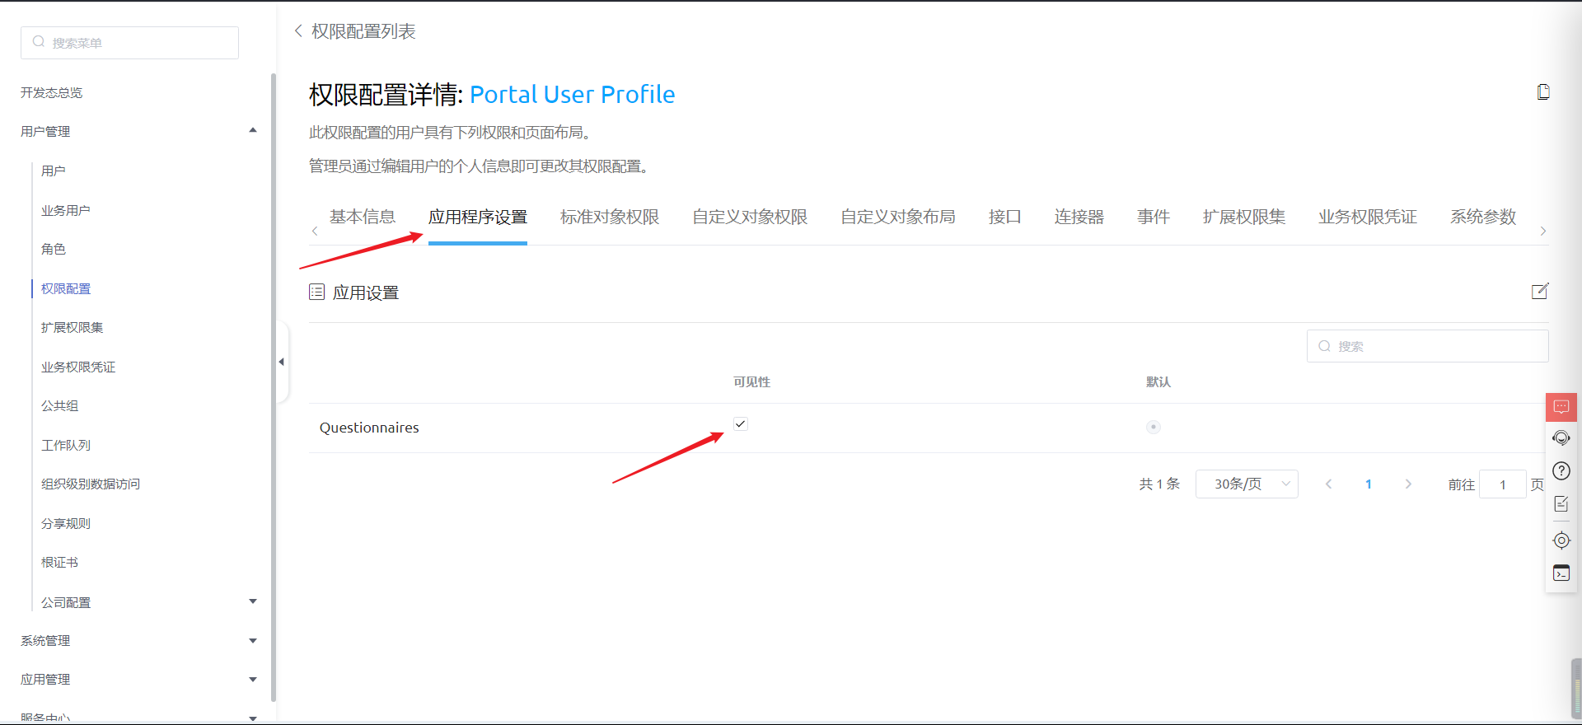Open the help question mark icon

click(x=1561, y=471)
